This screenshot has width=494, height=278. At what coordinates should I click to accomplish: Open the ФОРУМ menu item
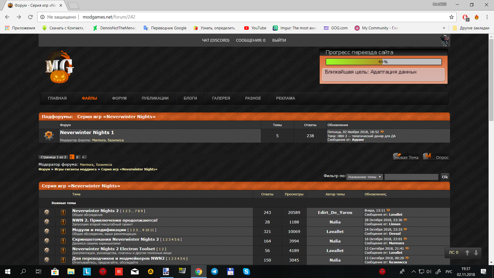(119, 98)
